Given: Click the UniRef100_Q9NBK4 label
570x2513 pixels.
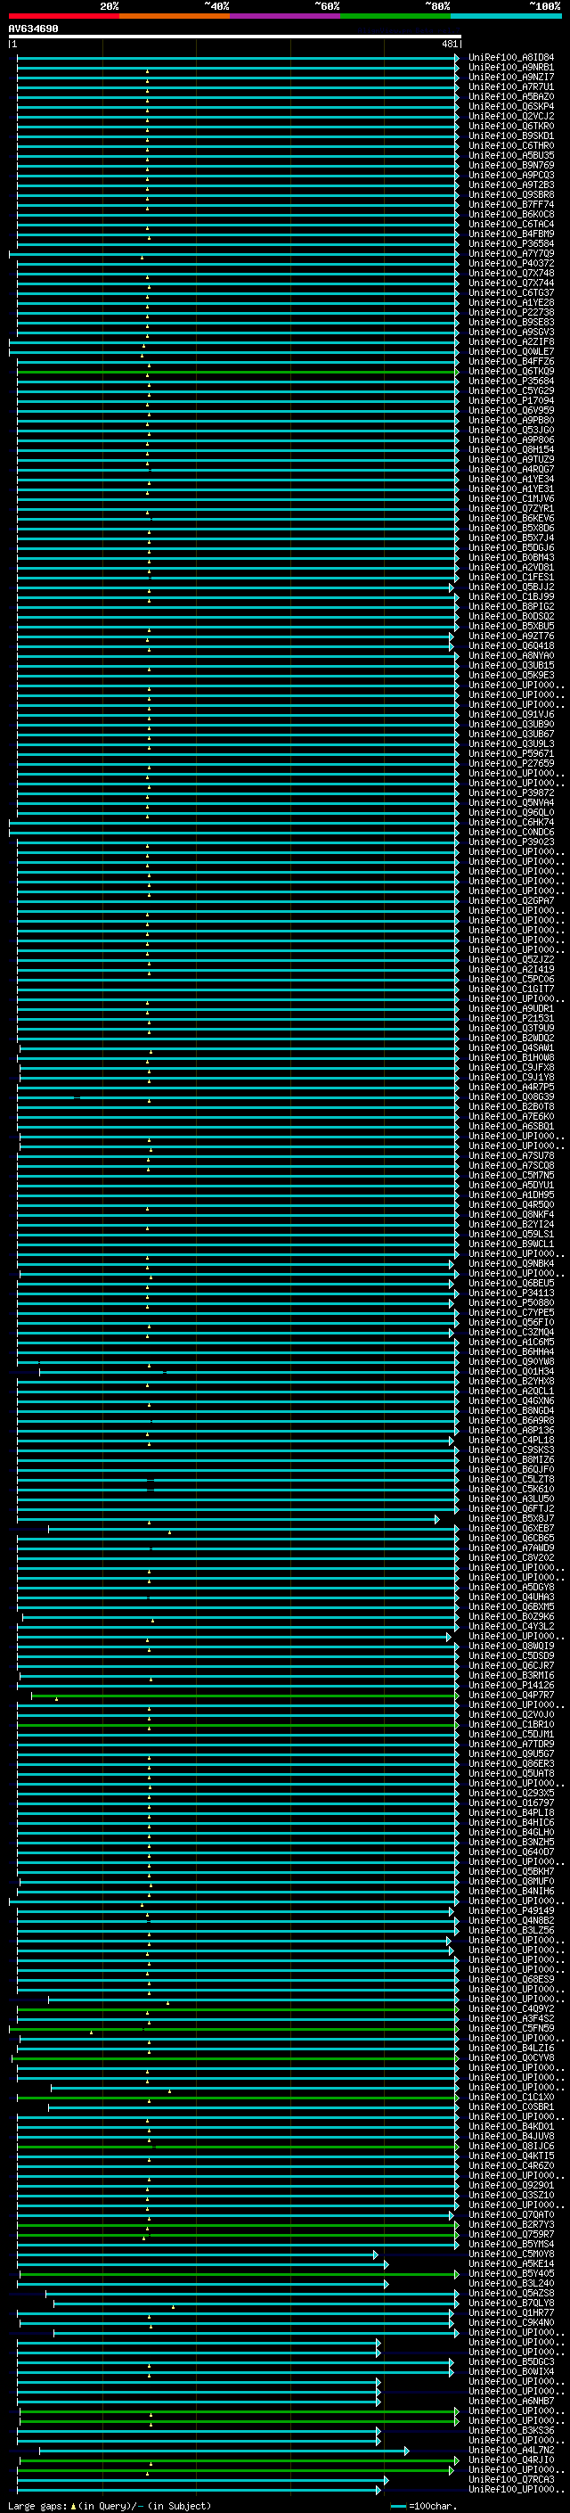Looking at the screenshot, I should tap(511, 1263).
